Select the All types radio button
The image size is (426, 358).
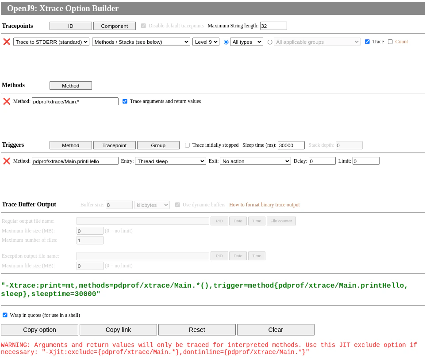[x=226, y=42]
